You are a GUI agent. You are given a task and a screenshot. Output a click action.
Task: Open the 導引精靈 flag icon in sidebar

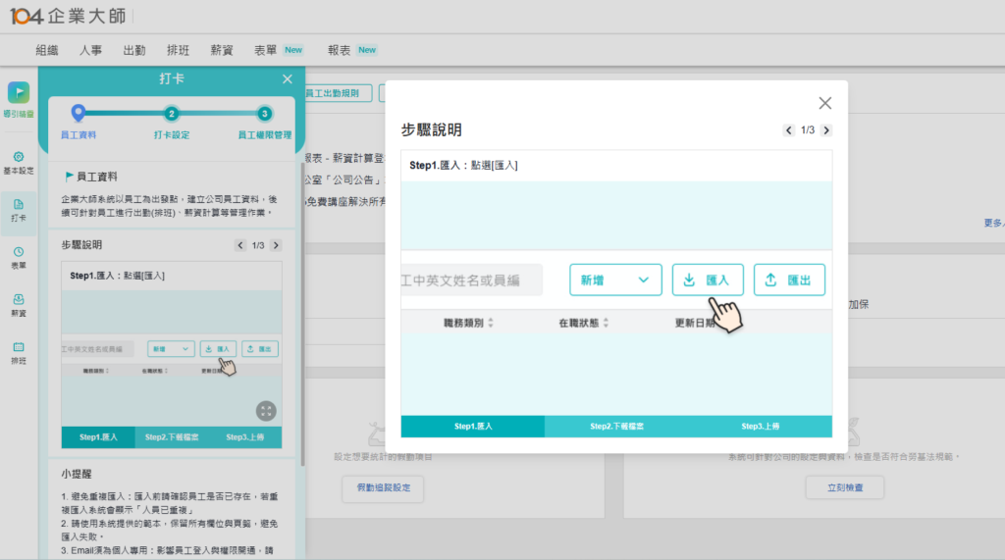coord(19,94)
